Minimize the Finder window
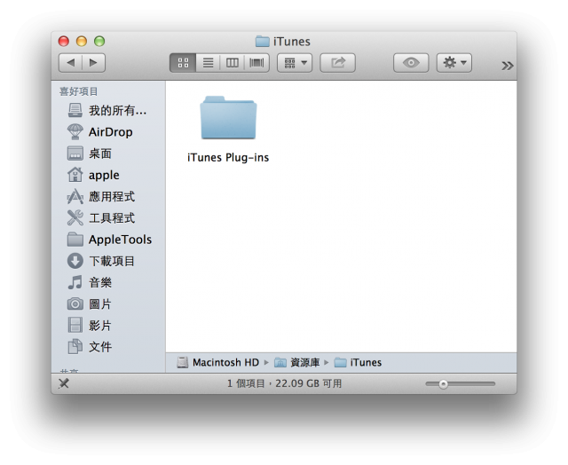This screenshot has width=568, height=465. click(82, 42)
